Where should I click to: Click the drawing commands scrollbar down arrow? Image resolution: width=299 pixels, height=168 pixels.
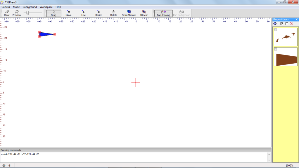click(x=269, y=160)
